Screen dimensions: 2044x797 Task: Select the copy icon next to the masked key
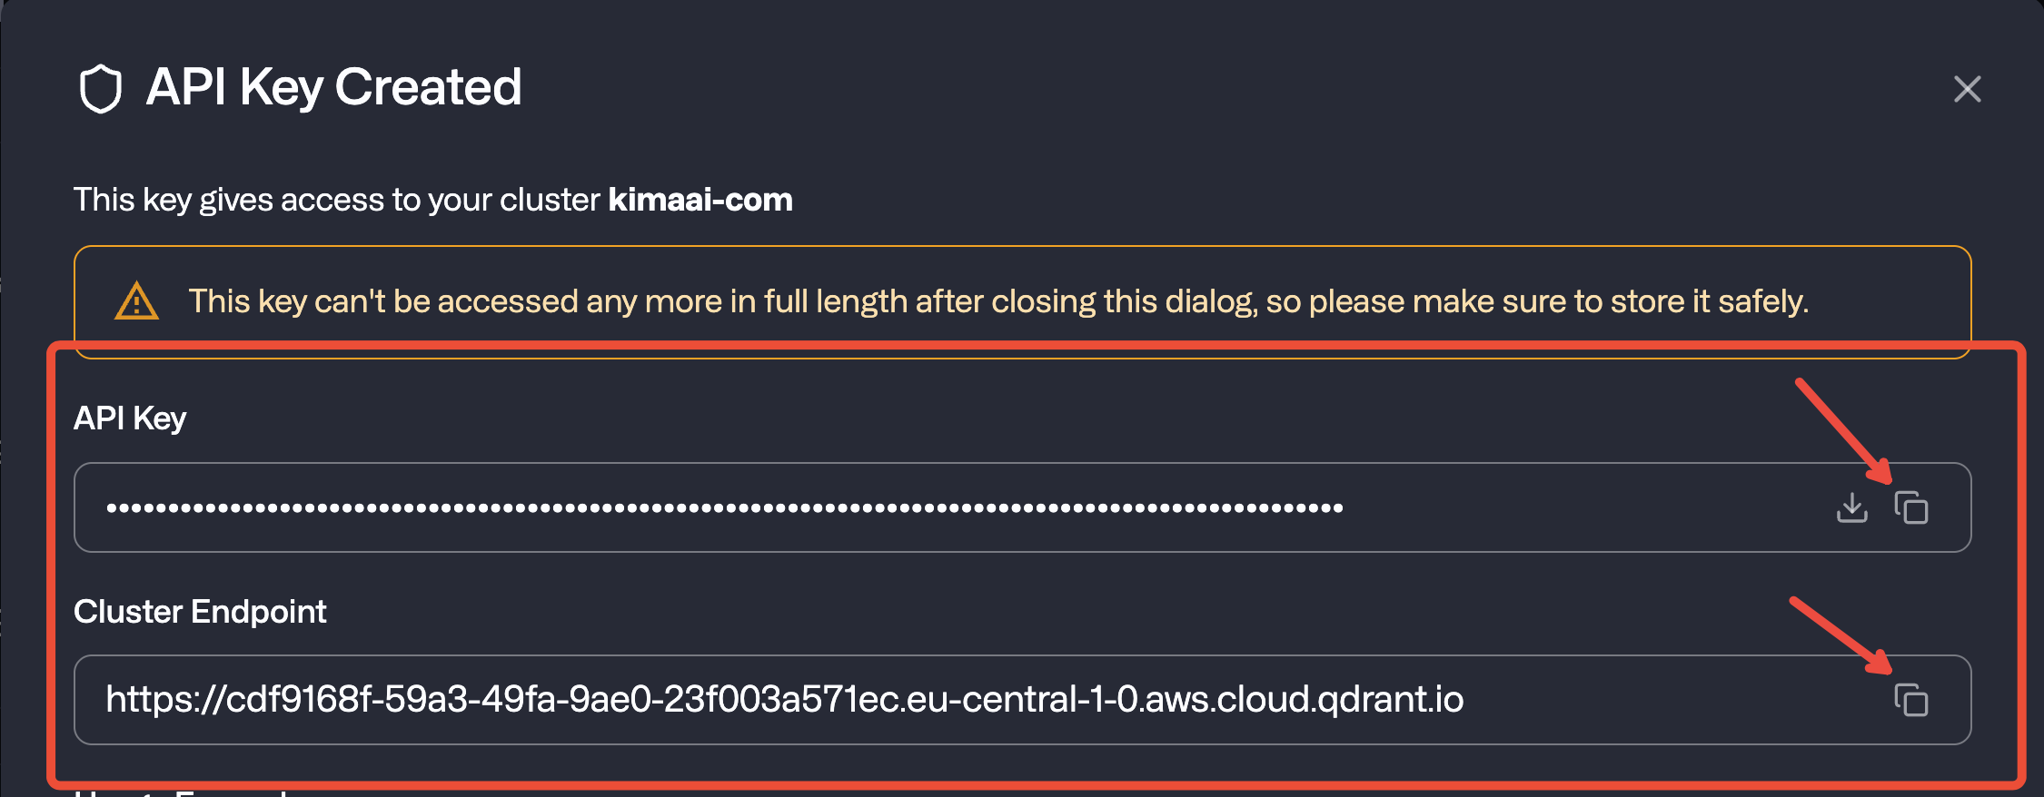point(1911,508)
